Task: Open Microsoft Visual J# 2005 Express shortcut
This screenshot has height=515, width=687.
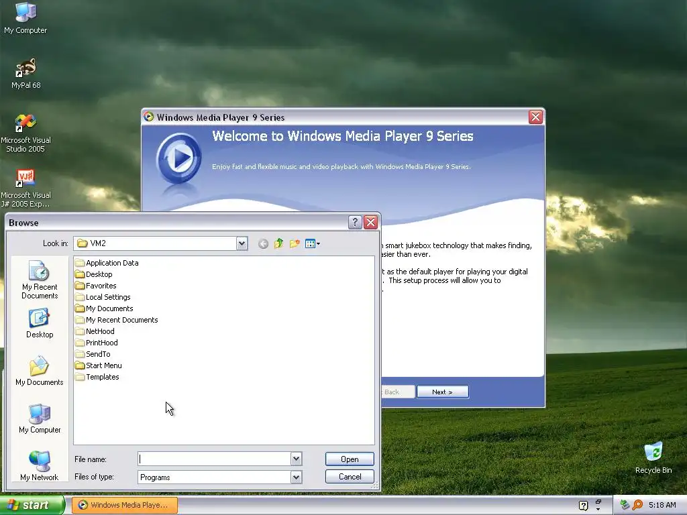Action: (26, 188)
